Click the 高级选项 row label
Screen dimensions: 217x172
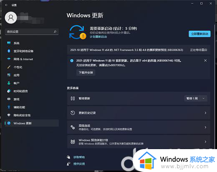coord(84,126)
